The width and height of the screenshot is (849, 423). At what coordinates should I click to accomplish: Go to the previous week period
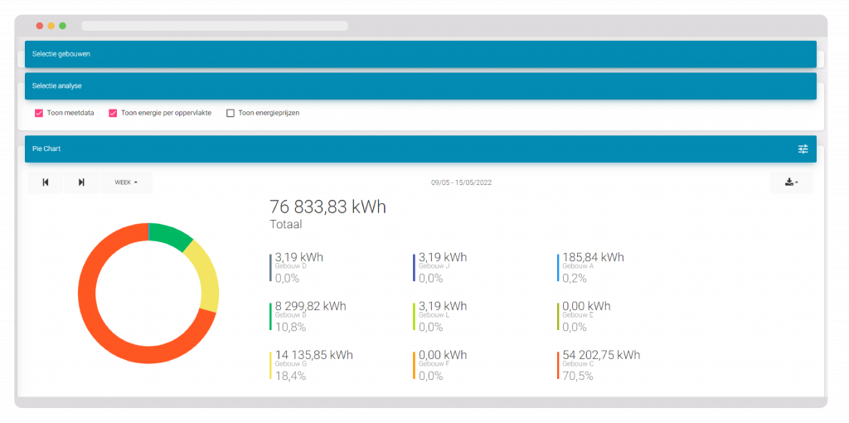tap(46, 182)
